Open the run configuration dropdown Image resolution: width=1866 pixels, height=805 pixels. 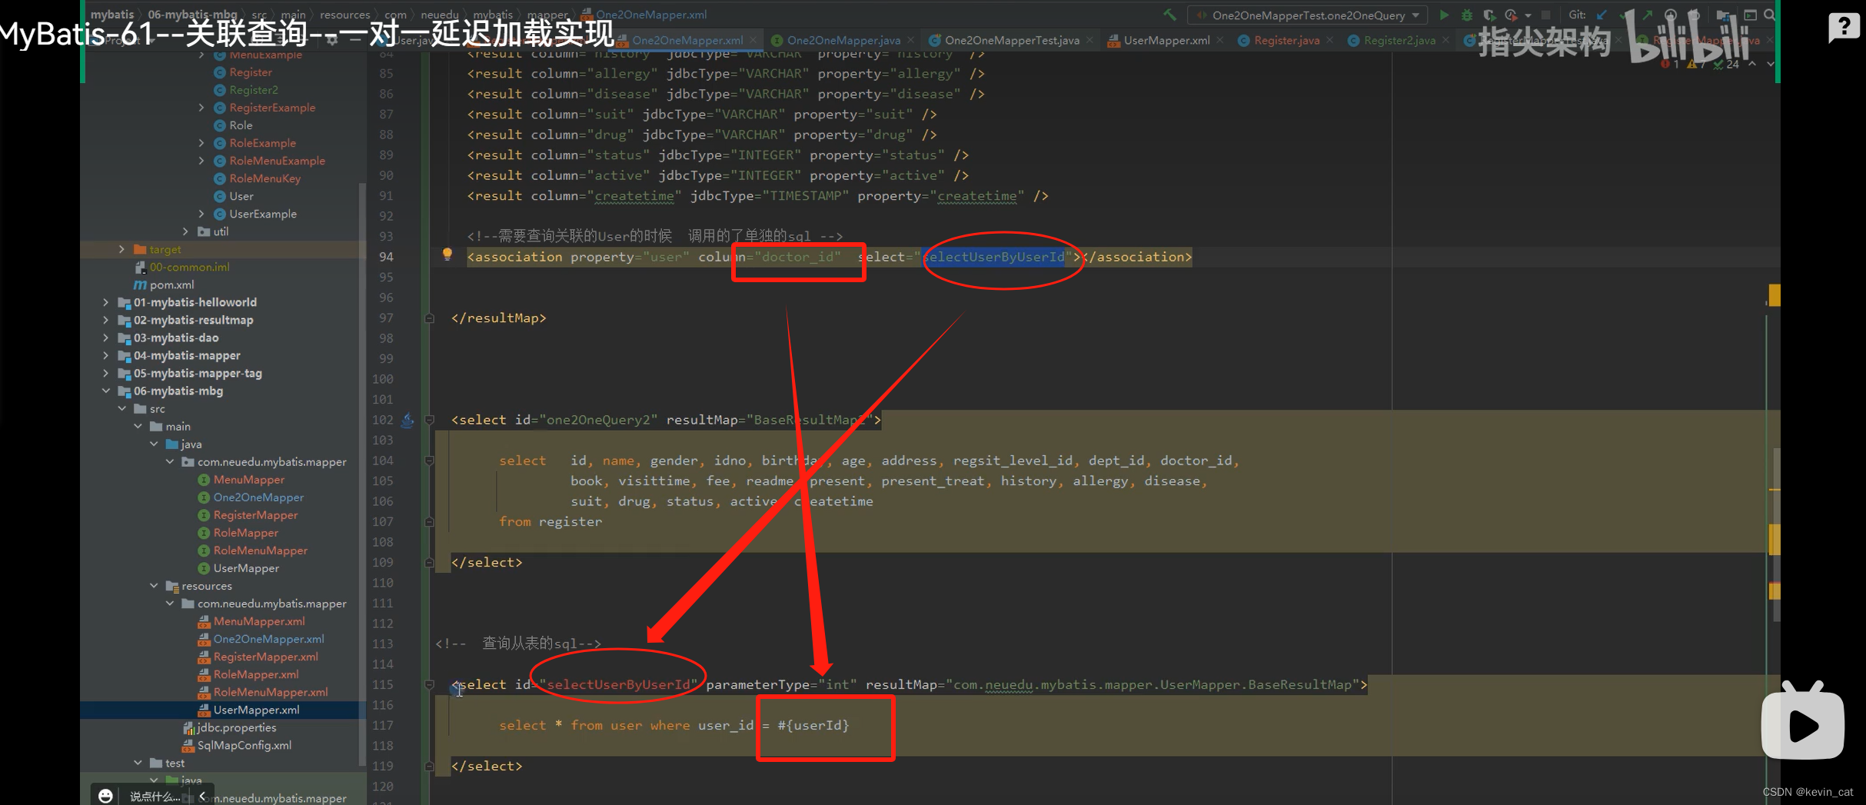1308,15
